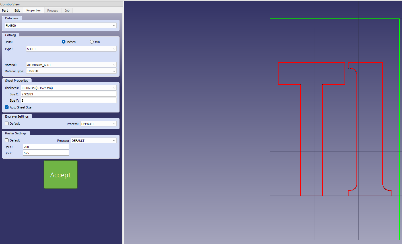Select mm units radio button

tap(92, 42)
